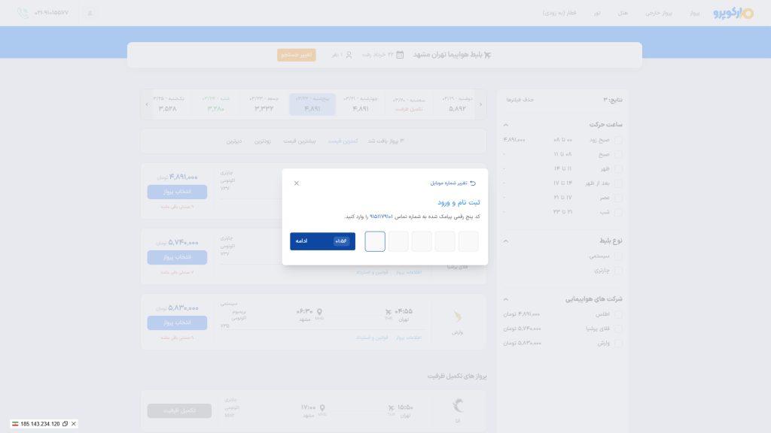
Task: Select the Wednesday date tab priced 4,891
Action: (361, 104)
